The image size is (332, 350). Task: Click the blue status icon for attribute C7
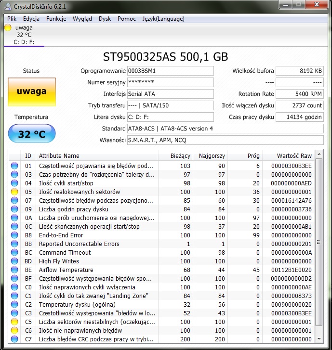pyautogui.click(x=14, y=339)
